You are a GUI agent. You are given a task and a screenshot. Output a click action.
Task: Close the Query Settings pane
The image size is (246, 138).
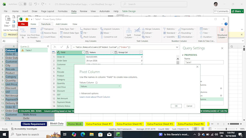(x=222, y=48)
